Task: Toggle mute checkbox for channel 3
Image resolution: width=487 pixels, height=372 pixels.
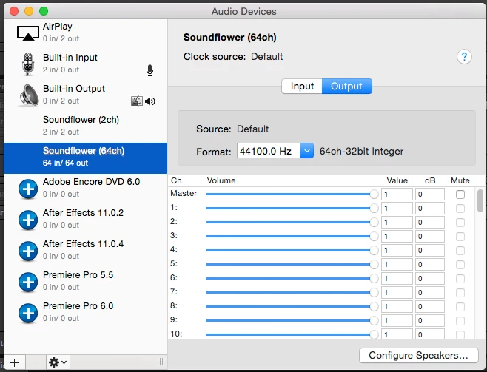Action: pos(460,237)
